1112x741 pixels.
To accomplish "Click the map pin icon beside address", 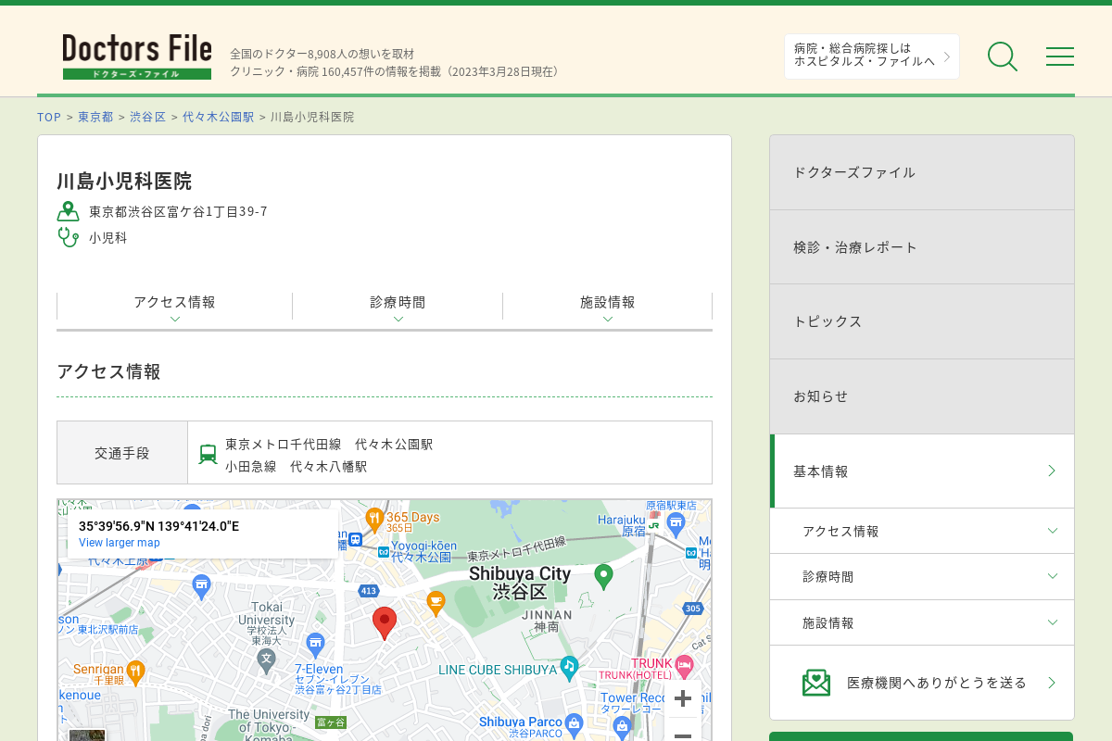I will [x=68, y=211].
